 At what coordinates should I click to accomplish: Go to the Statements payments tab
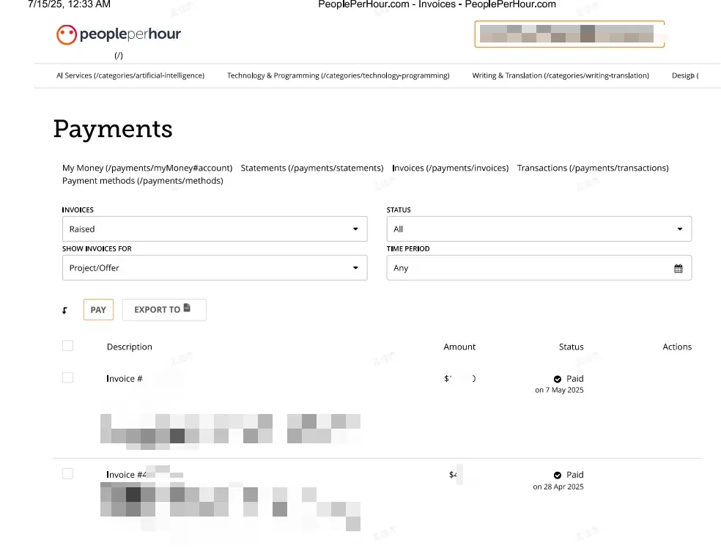(x=311, y=168)
